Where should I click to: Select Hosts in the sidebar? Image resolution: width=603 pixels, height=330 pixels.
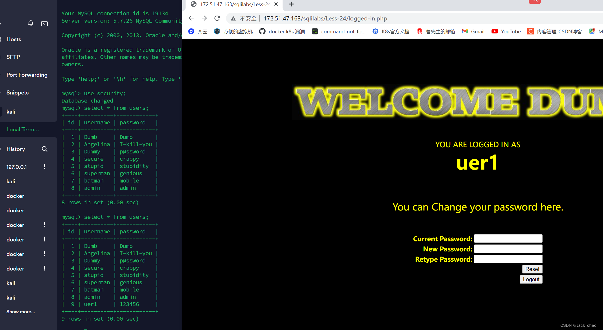click(x=14, y=39)
